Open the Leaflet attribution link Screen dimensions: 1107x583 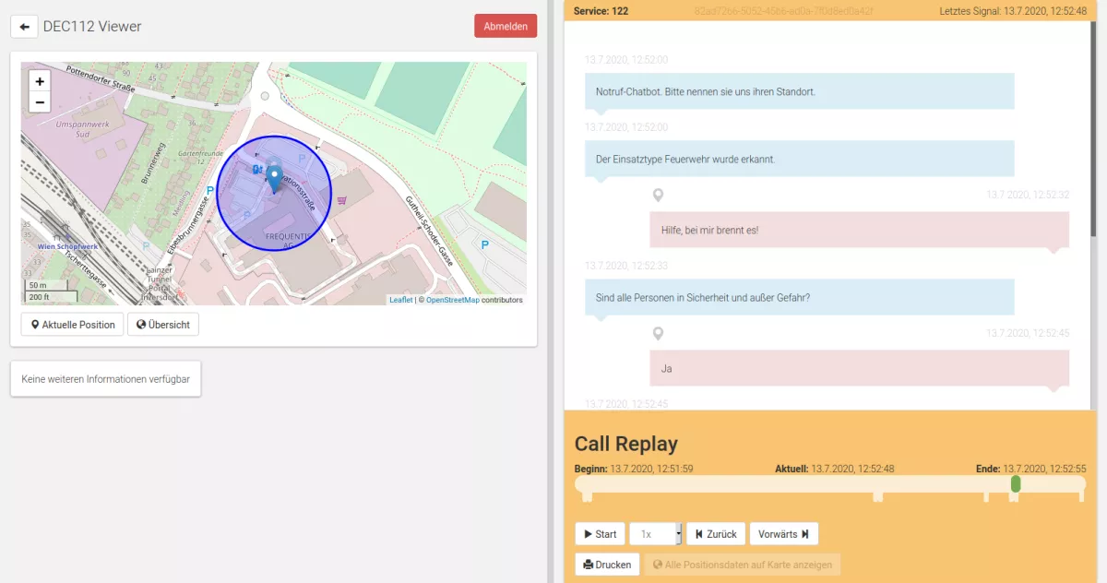(400, 300)
